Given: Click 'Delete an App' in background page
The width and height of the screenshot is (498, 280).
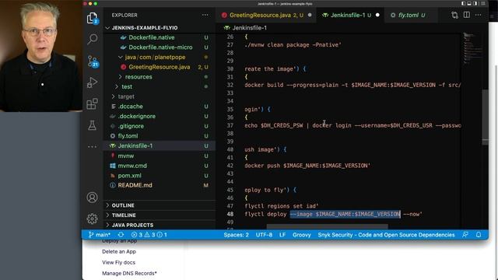Looking at the screenshot, I should click(x=119, y=251).
